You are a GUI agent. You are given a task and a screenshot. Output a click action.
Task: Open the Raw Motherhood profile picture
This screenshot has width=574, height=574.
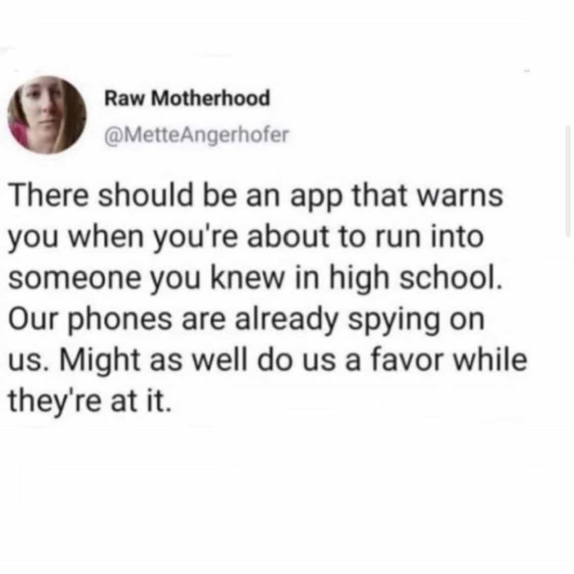click(x=47, y=114)
